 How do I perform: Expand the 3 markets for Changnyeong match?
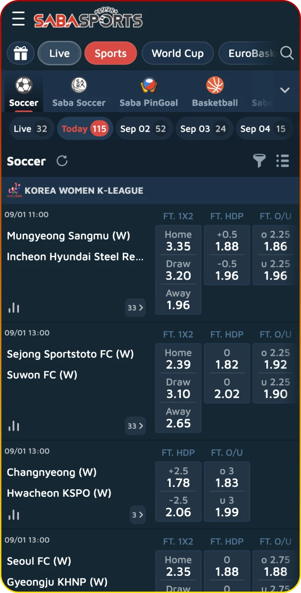(x=137, y=515)
